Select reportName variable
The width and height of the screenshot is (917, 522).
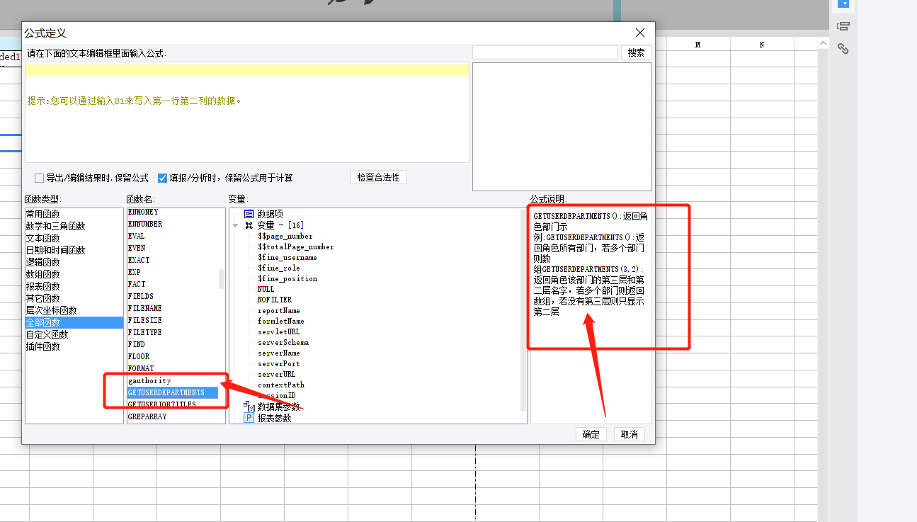pyautogui.click(x=278, y=310)
